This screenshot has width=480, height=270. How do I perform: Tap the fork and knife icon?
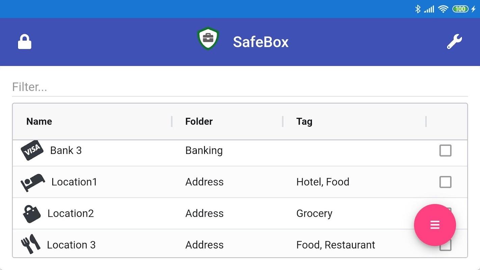(x=30, y=244)
